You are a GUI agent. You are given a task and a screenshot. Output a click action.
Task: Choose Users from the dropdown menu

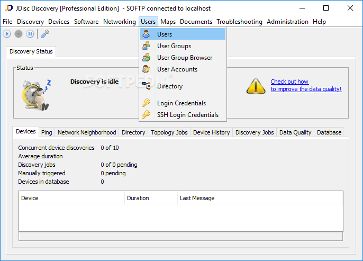pos(183,34)
